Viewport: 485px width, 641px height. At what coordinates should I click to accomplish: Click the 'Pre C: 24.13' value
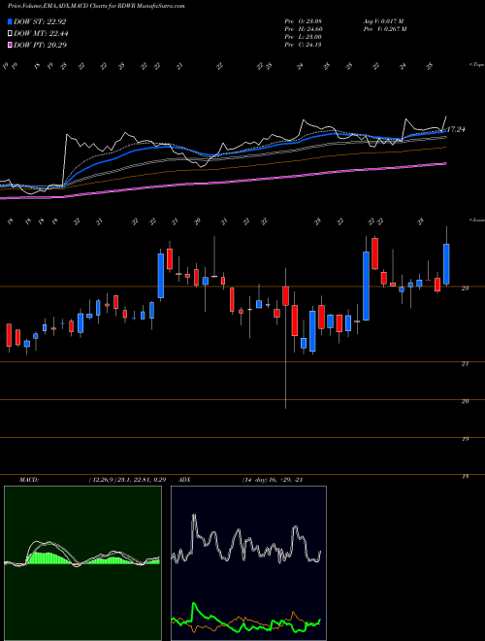point(305,45)
